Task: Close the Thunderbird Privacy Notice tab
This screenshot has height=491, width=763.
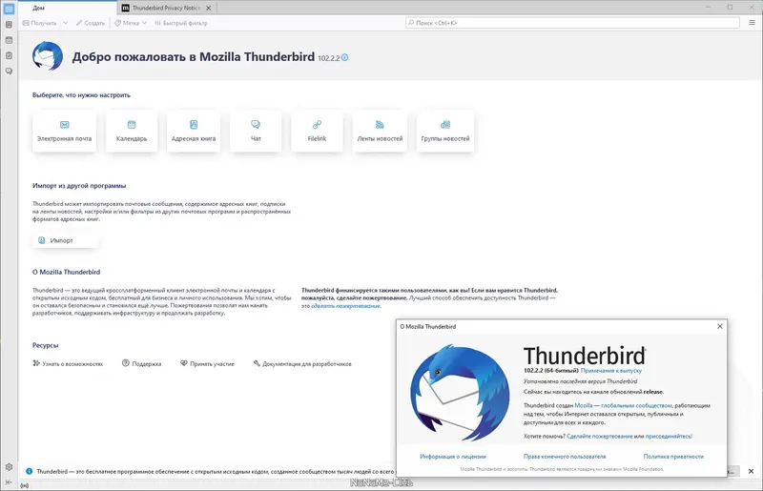Action: click(x=208, y=8)
